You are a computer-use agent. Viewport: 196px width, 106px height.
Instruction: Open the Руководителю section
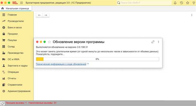pos(16,21)
